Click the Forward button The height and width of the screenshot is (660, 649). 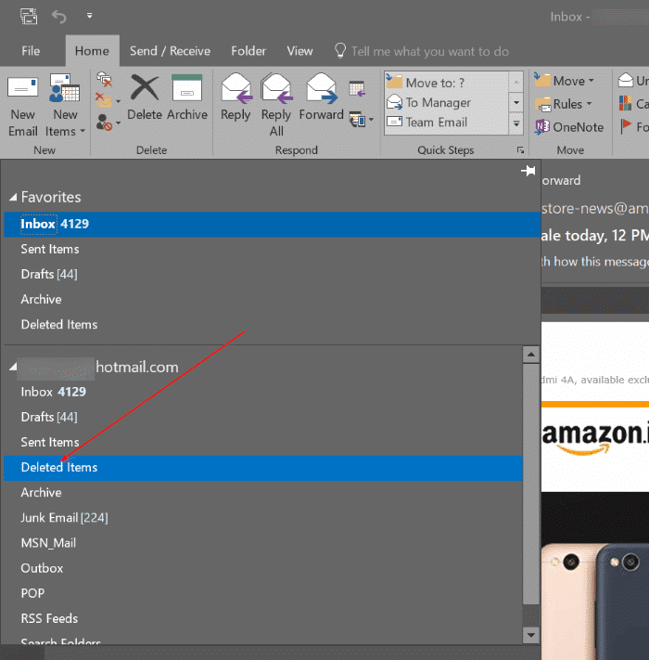tap(322, 97)
